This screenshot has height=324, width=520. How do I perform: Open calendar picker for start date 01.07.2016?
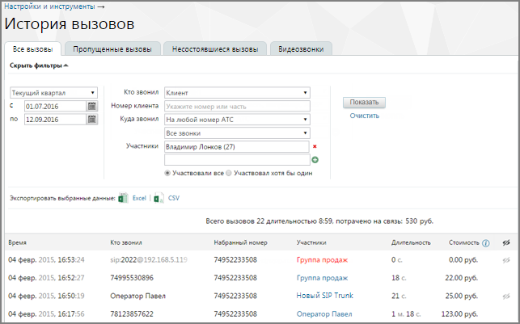click(92, 107)
